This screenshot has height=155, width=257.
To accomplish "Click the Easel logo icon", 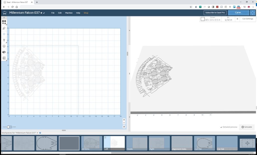I will pos(5,13).
